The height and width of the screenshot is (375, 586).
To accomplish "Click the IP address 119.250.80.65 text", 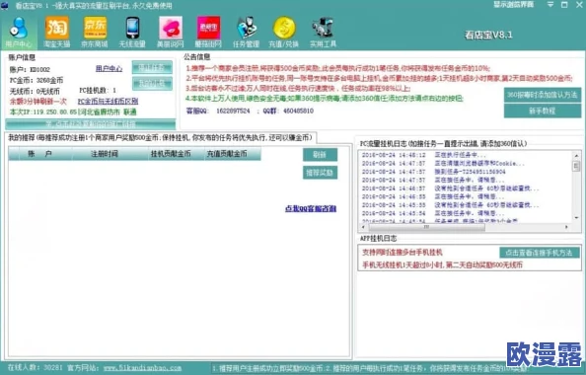I will click(x=54, y=112).
